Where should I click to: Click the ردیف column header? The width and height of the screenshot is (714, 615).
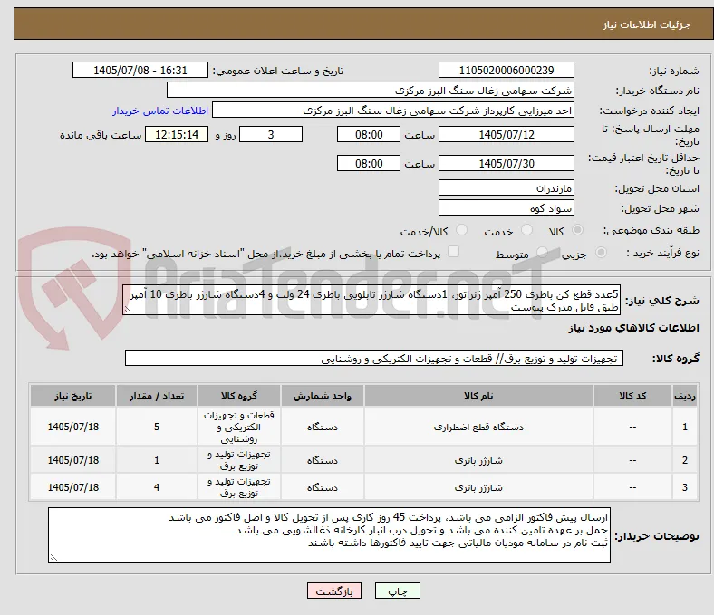(684, 396)
